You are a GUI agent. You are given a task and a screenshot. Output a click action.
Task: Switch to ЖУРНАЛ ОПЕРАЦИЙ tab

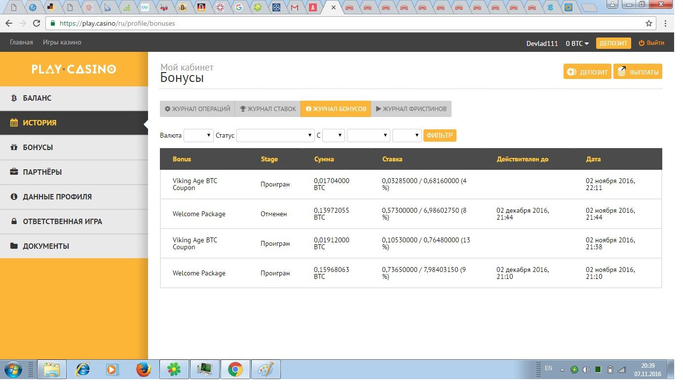pyautogui.click(x=197, y=109)
